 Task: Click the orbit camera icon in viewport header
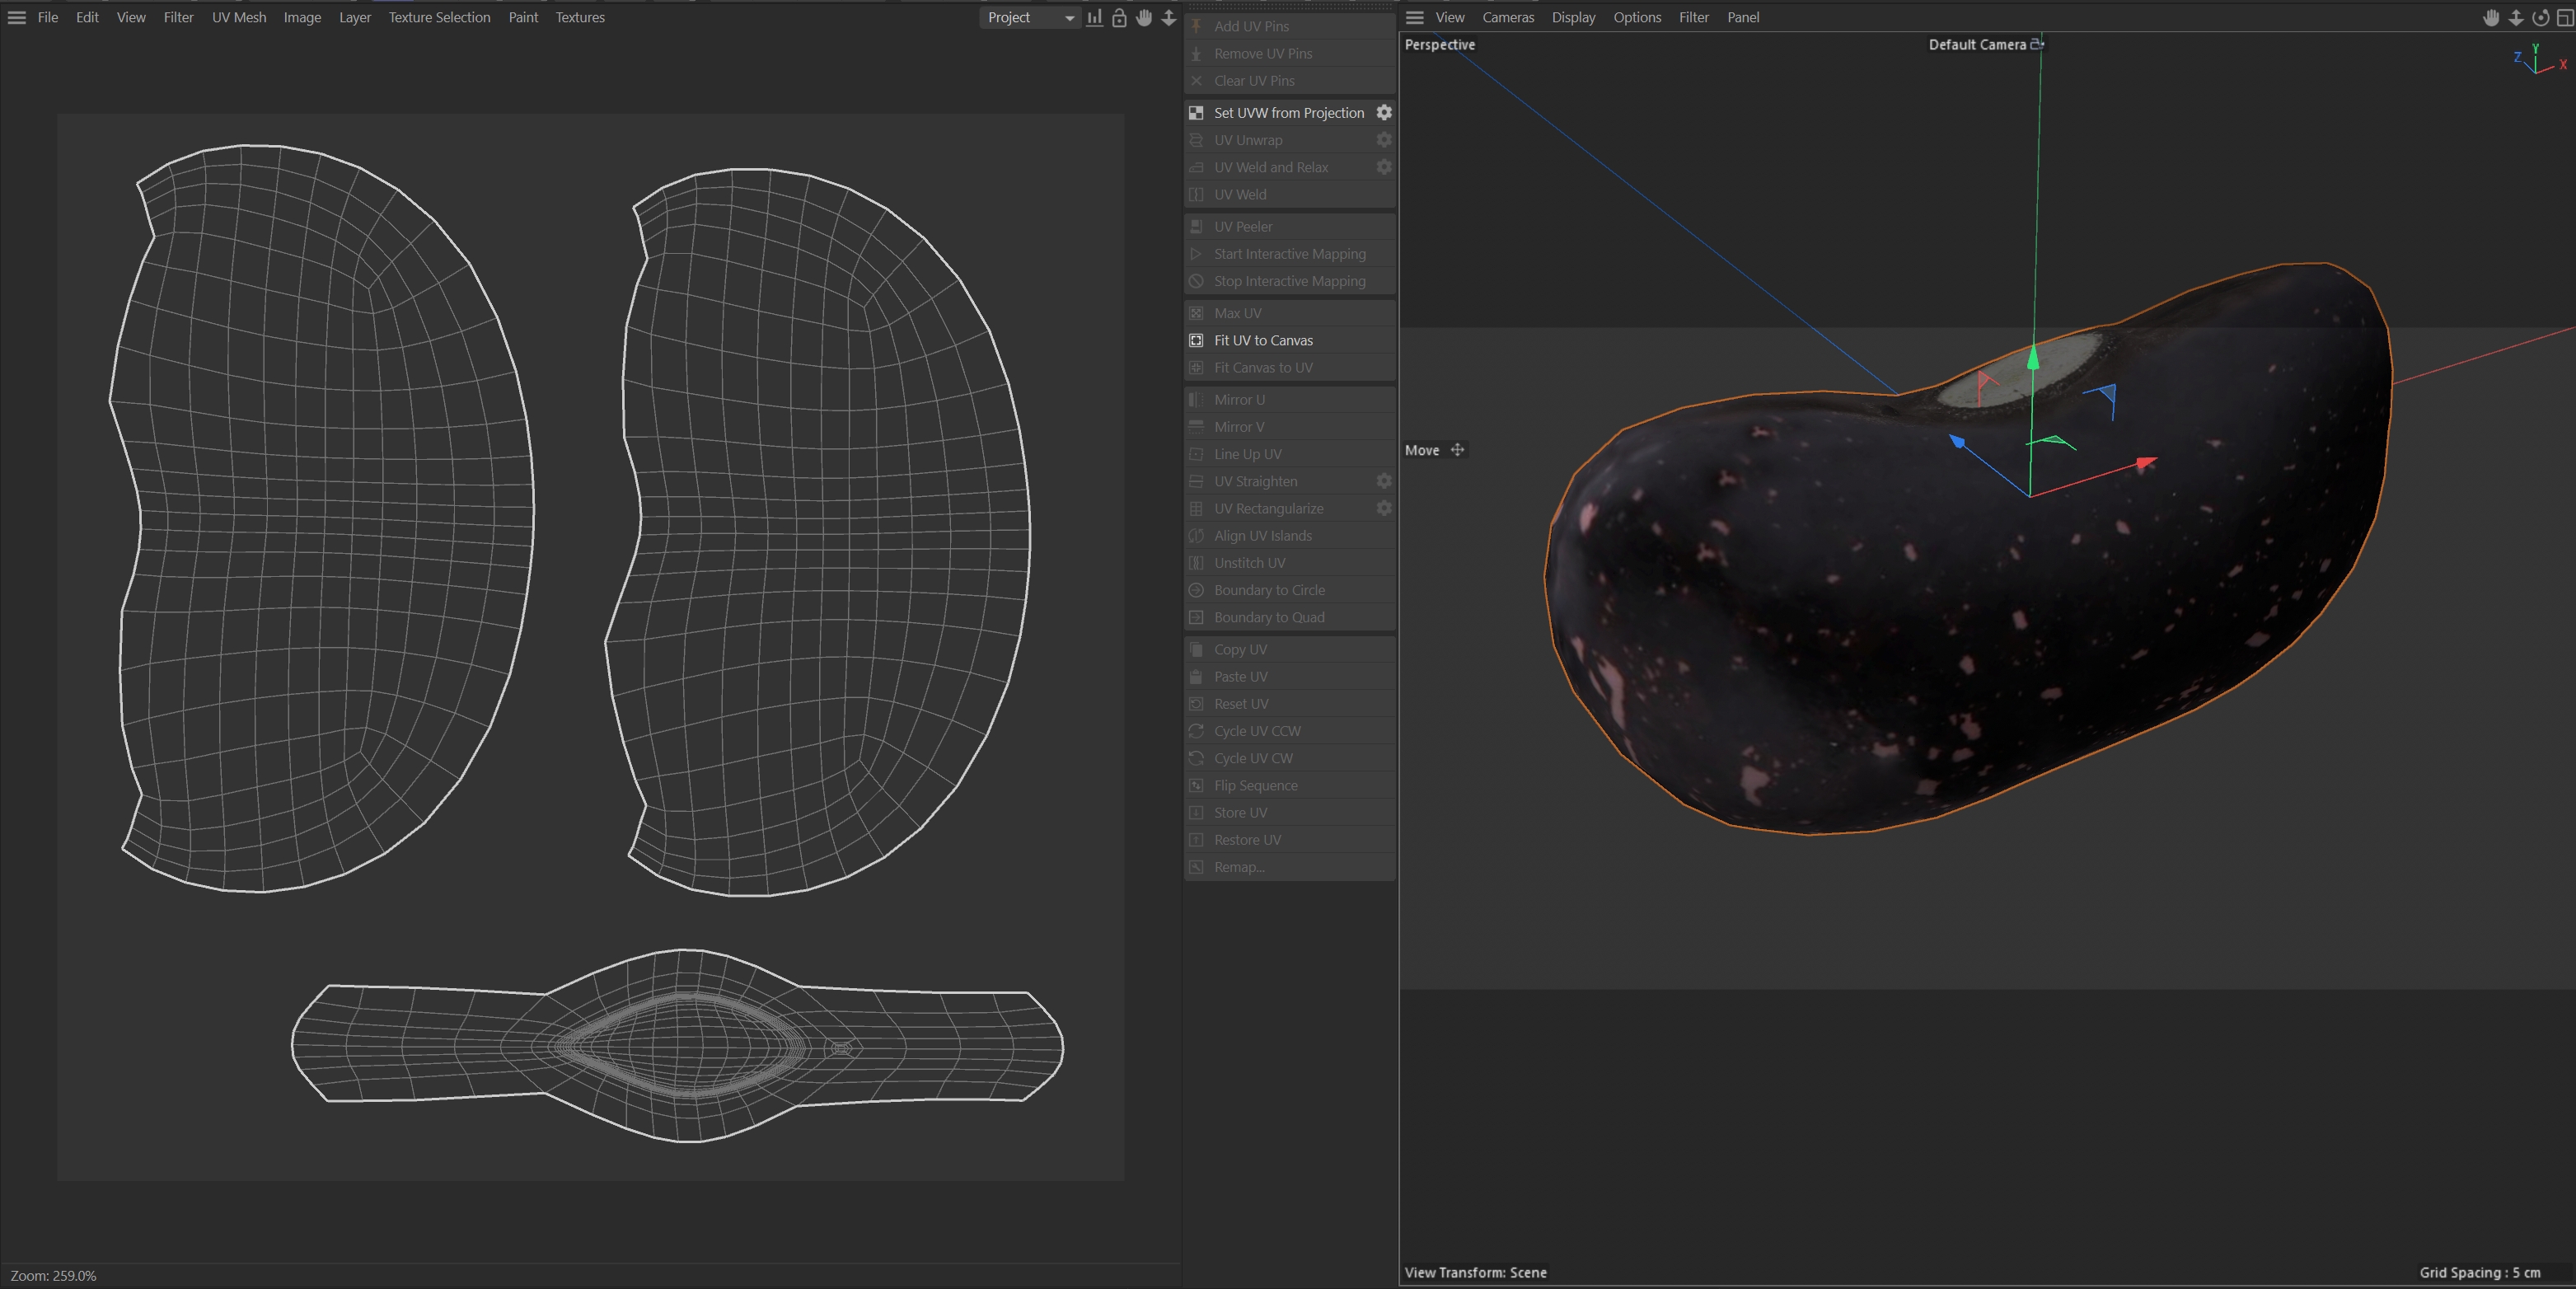pos(2540,18)
